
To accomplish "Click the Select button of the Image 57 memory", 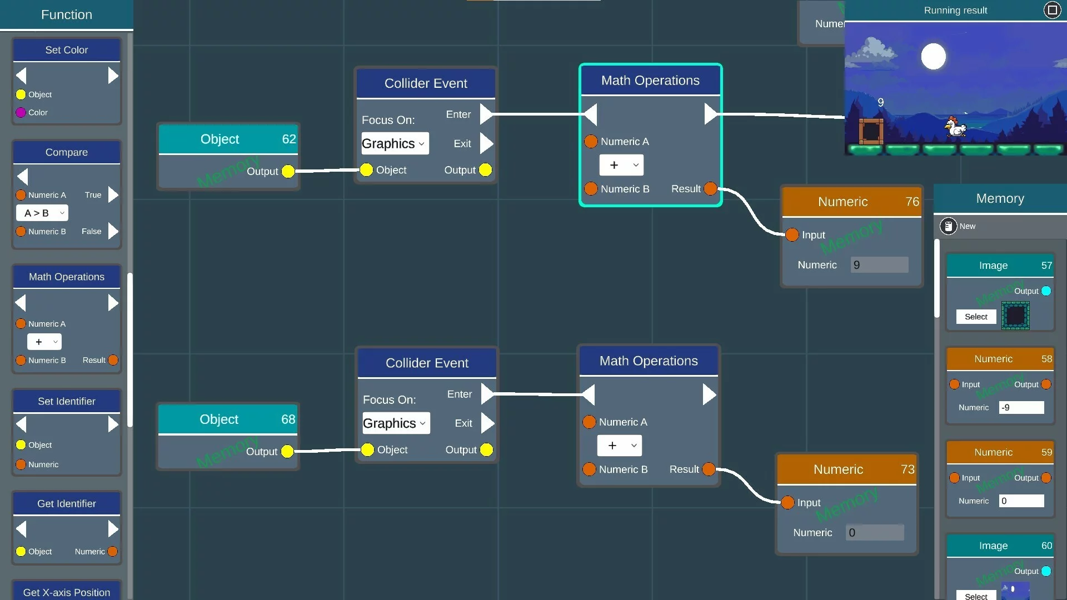I will tap(976, 317).
